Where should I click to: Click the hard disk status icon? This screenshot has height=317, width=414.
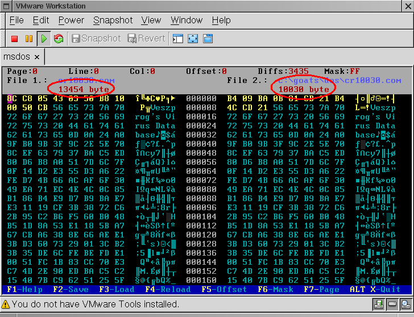pyautogui.click(x=392, y=305)
